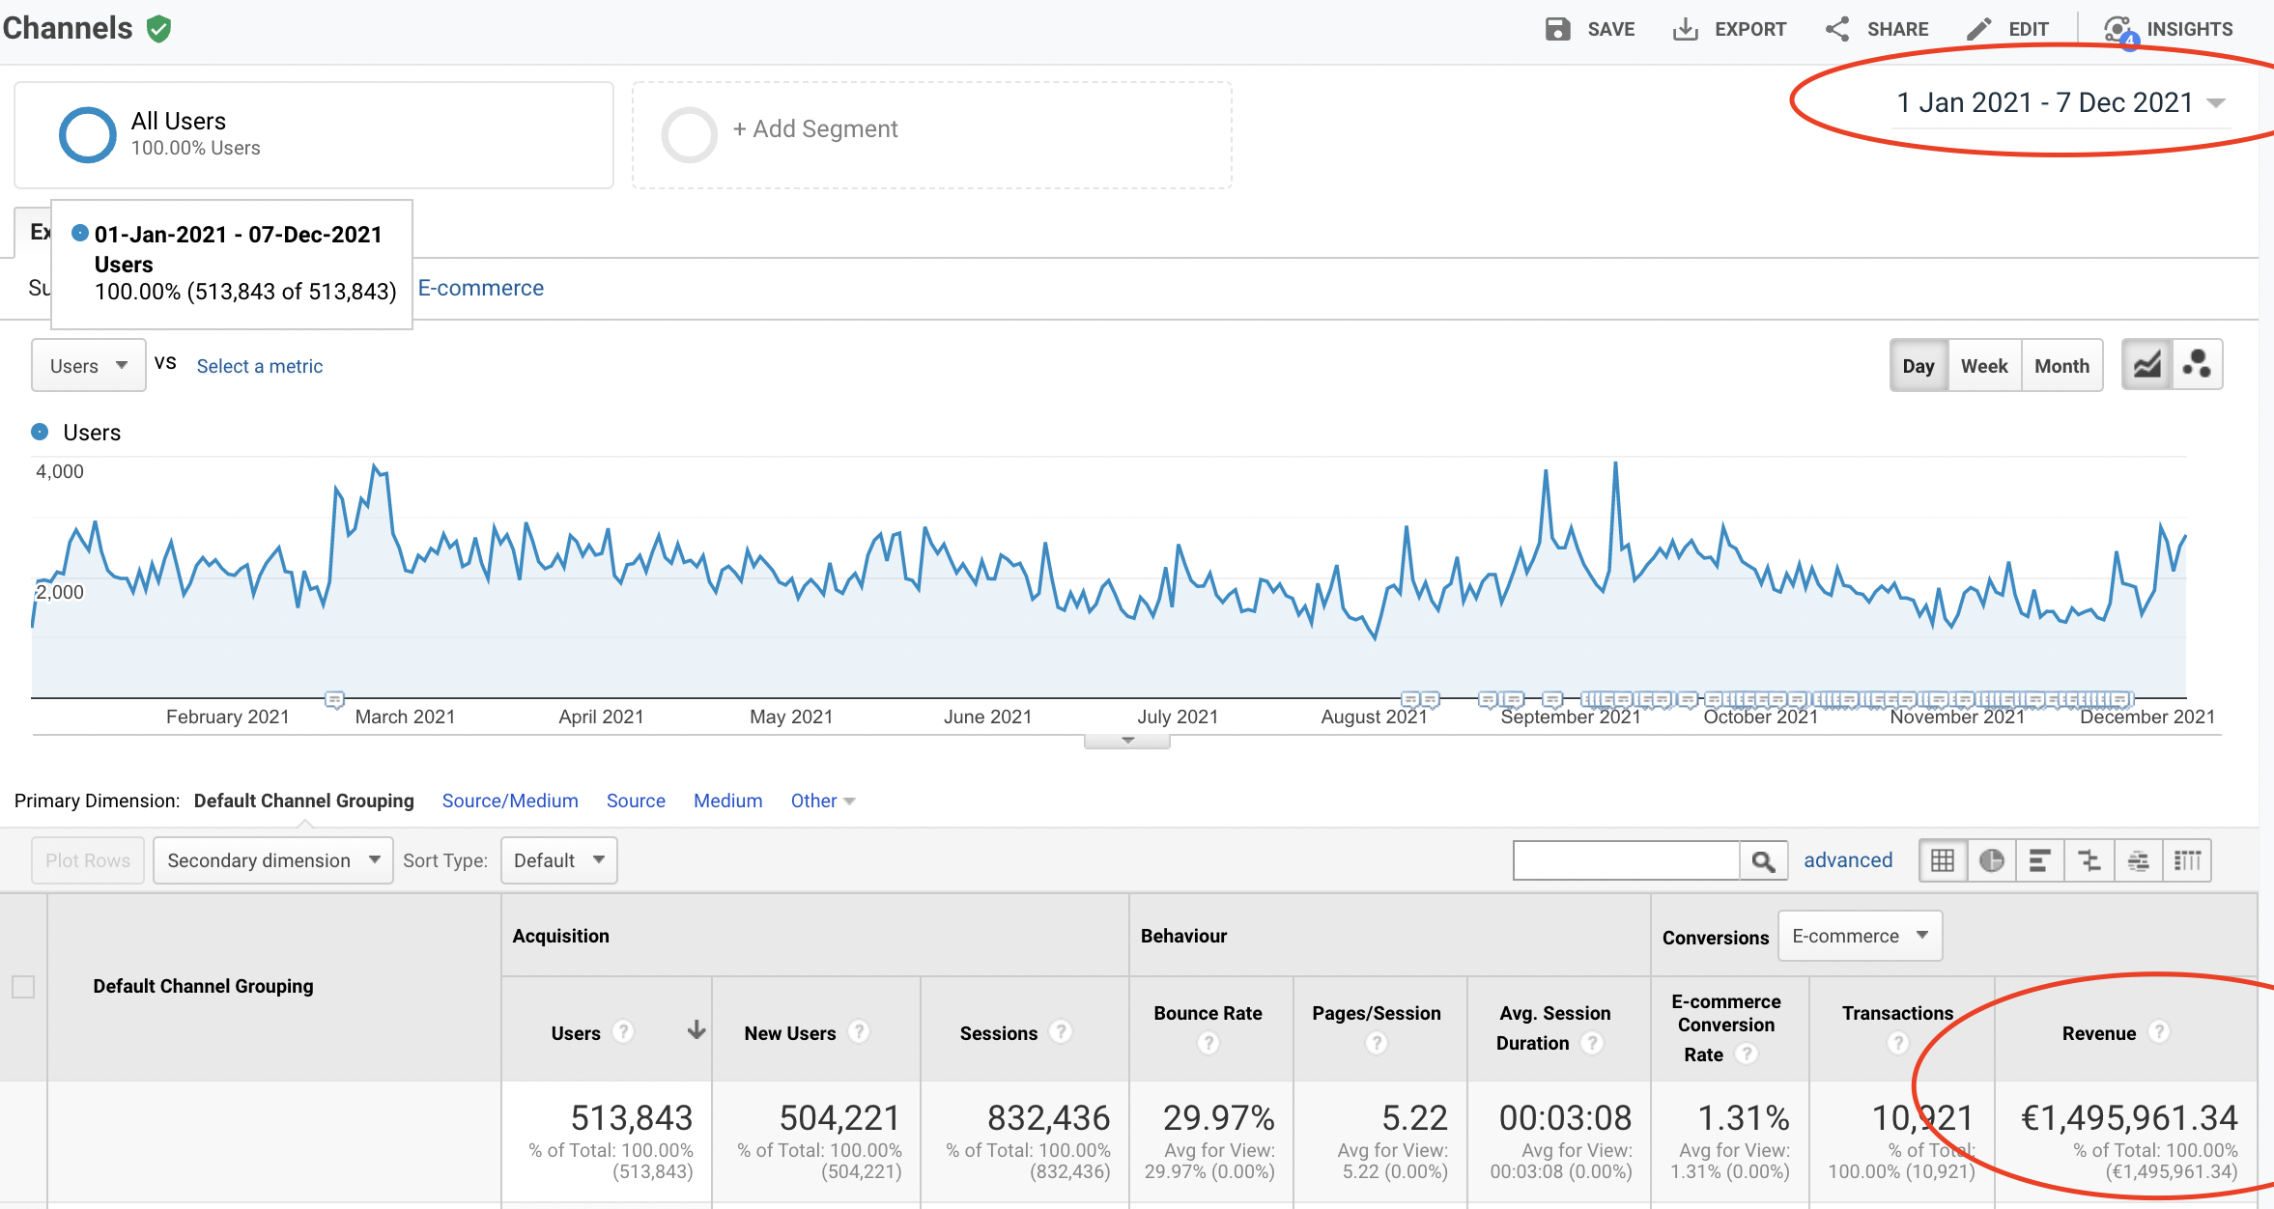This screenshot has width=2274, height=1209.
Task: Click the Share icon
Action: click(x=1837, y=29)
